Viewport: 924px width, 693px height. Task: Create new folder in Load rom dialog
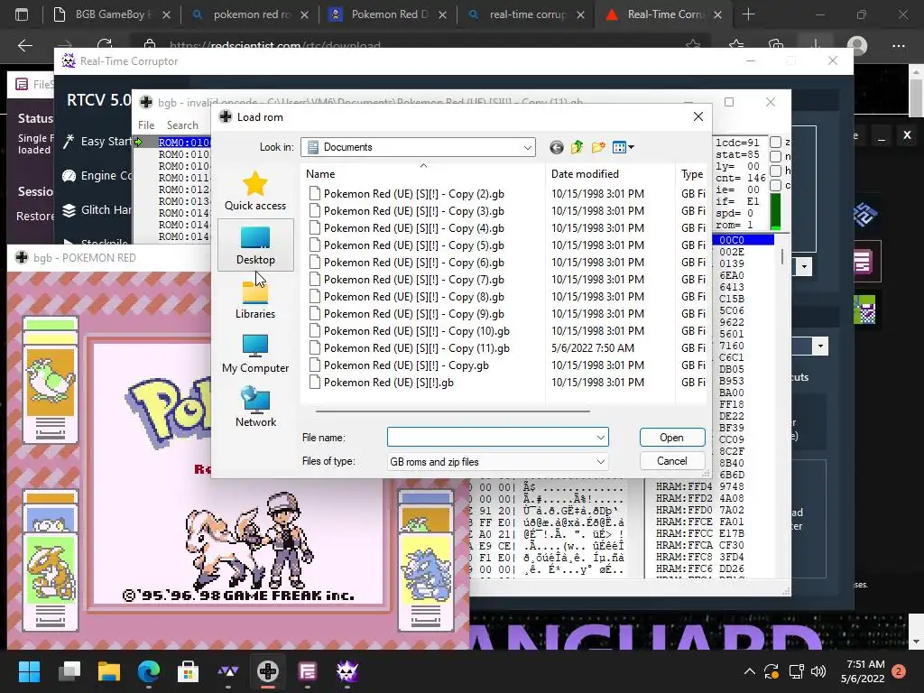click(598, 147)
